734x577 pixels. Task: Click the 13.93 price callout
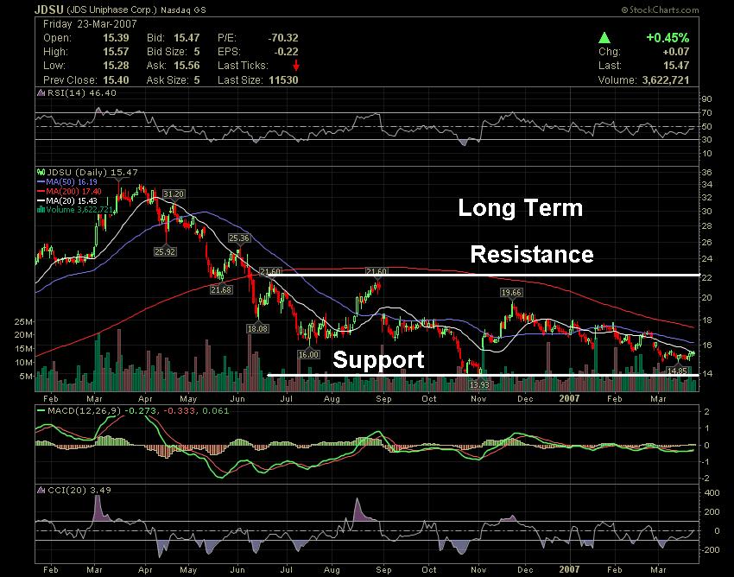click(479, 385)
